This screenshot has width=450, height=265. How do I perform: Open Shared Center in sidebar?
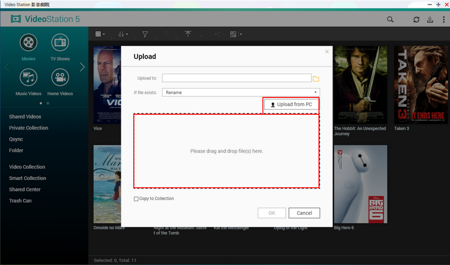pos(25,189)
